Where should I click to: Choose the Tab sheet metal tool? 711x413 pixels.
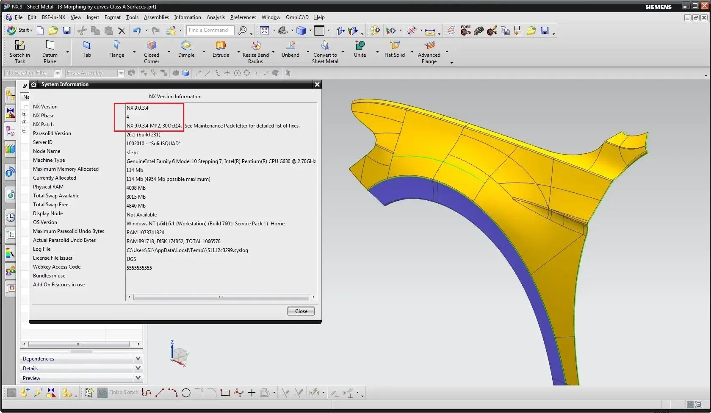pos(87,49)
